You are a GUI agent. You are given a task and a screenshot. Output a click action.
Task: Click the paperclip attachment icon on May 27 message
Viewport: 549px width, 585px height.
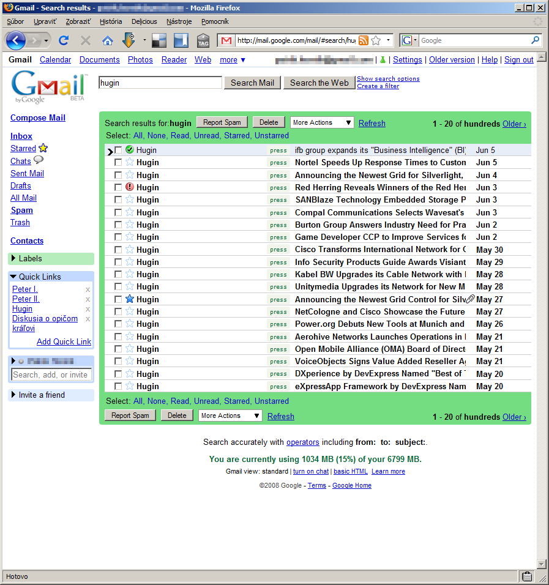[471, 299]
